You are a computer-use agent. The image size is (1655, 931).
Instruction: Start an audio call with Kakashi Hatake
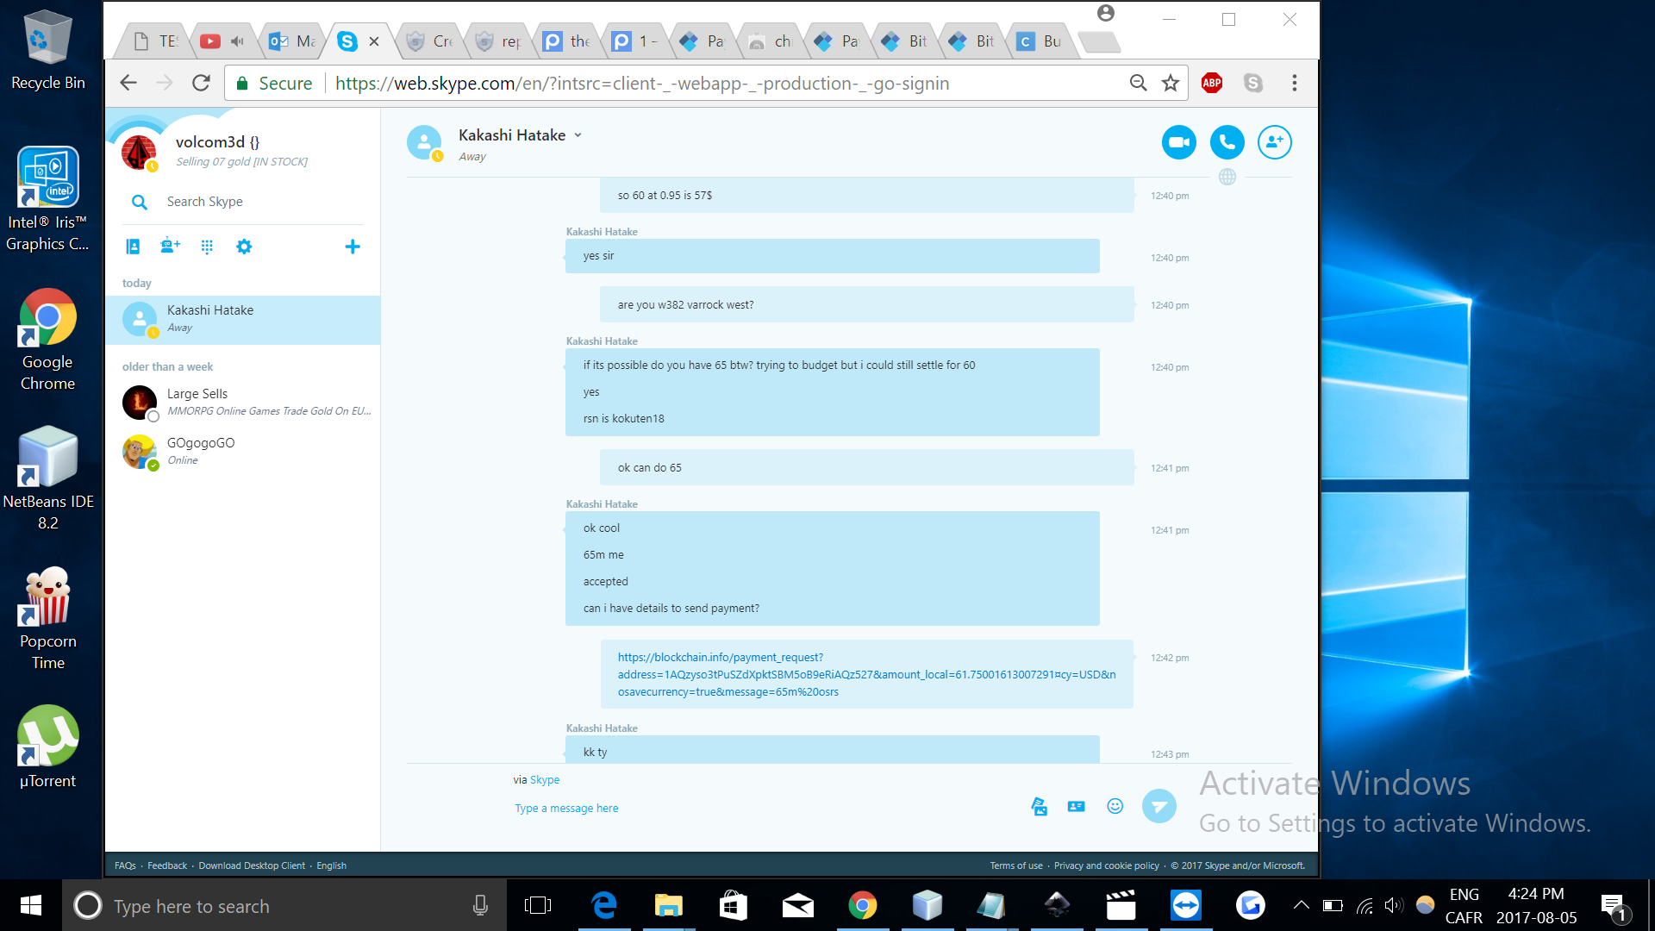(x=1227, y=142)
